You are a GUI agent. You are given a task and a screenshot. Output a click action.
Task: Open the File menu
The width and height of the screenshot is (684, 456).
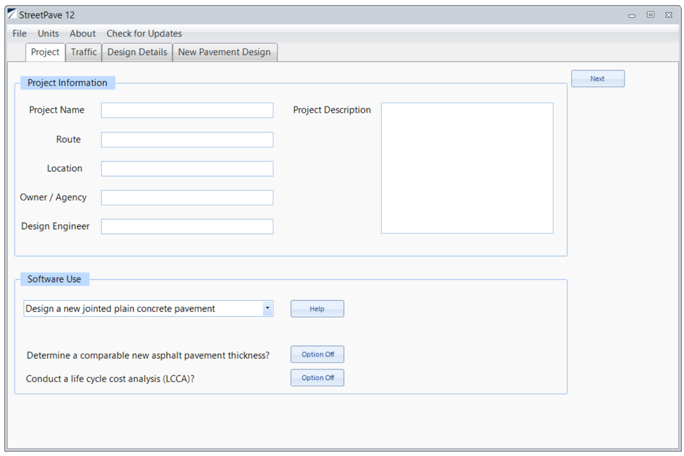20,34
